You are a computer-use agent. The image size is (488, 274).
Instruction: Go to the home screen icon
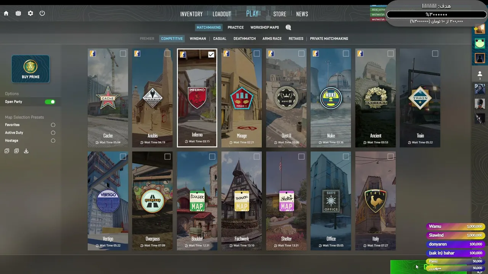(6, 13)
